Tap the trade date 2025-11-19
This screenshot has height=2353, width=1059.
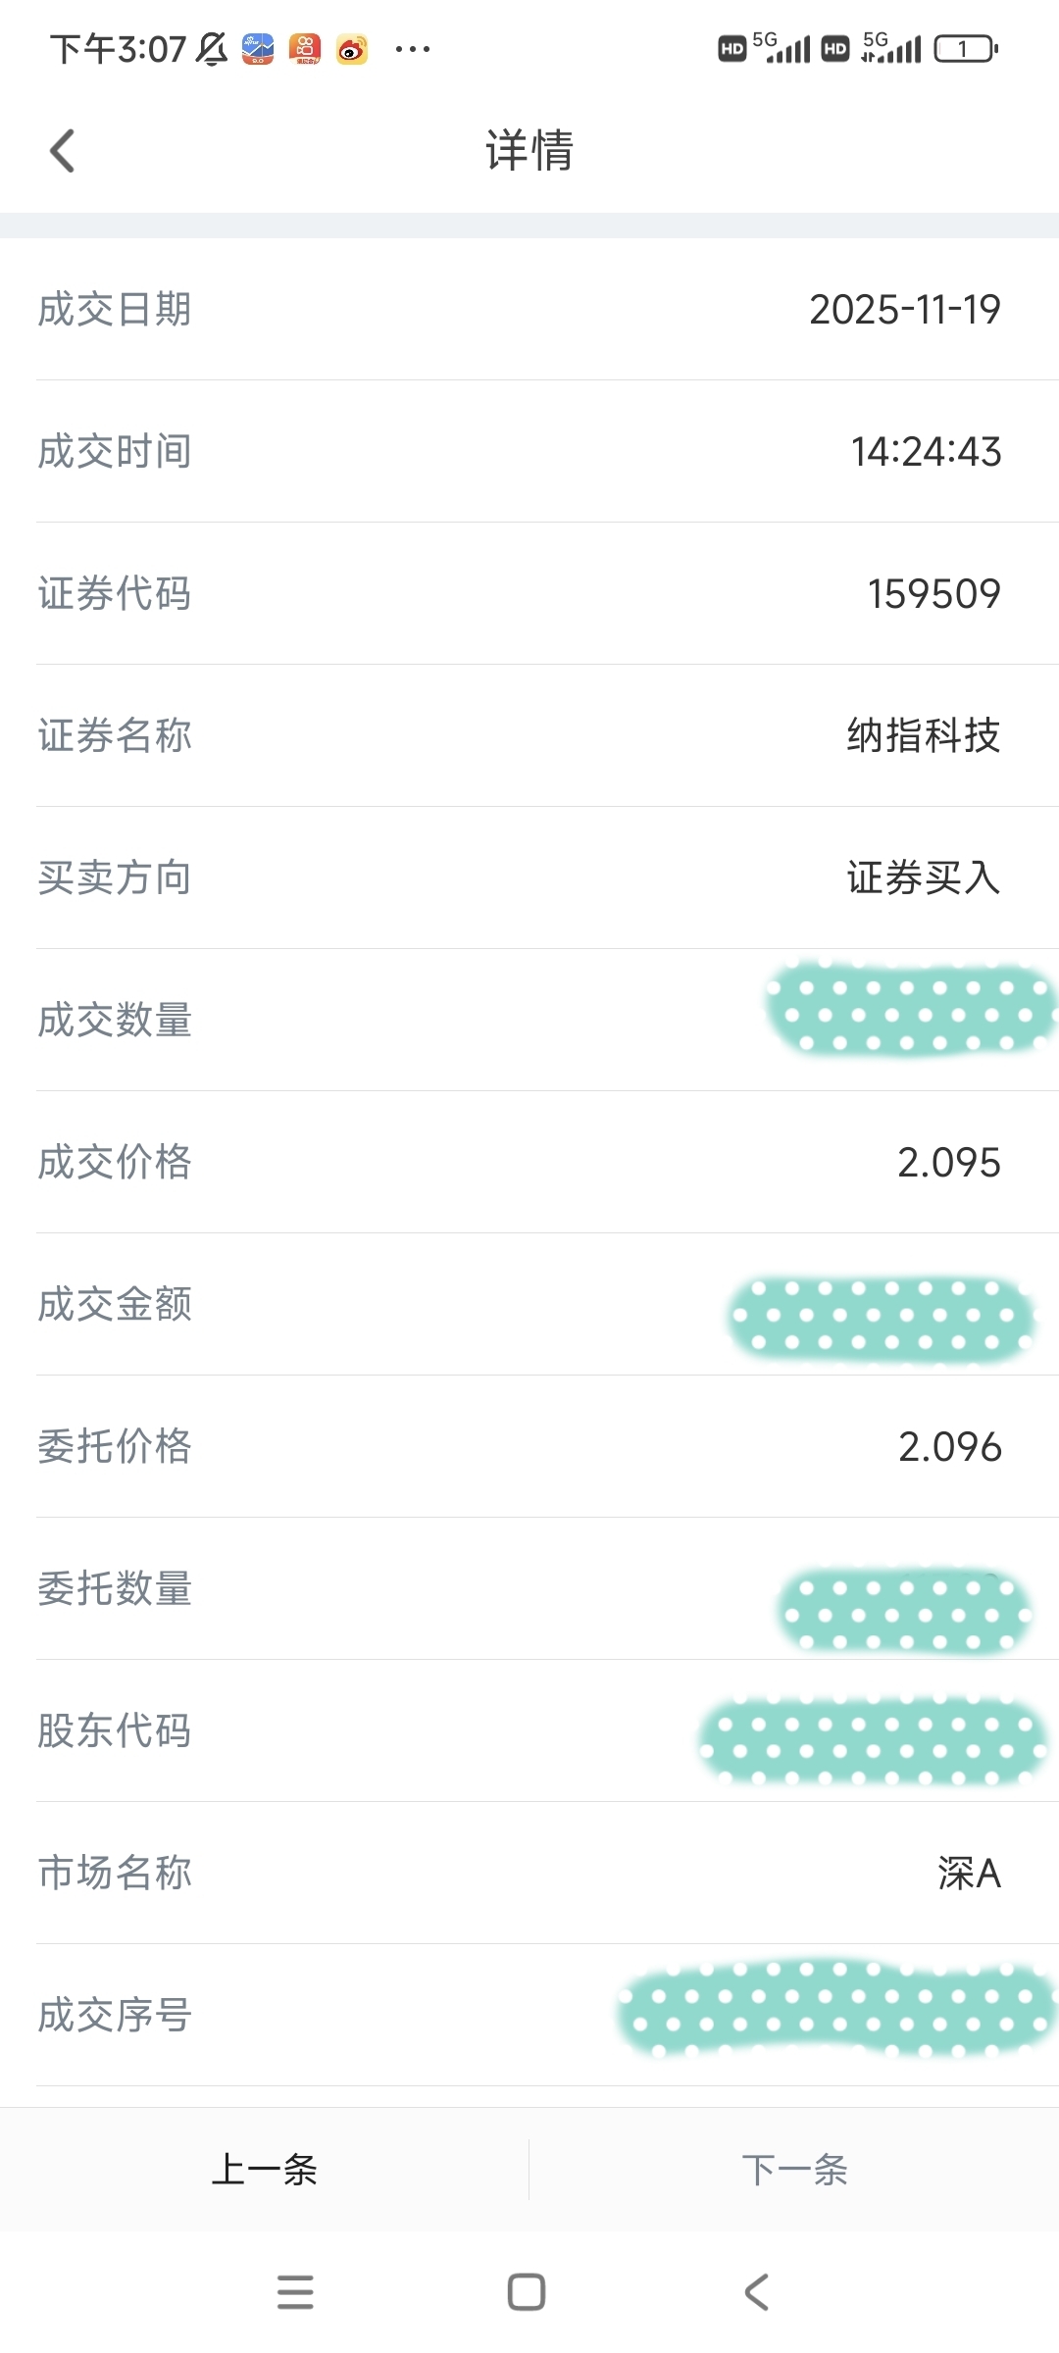click(x=904, y=310)
